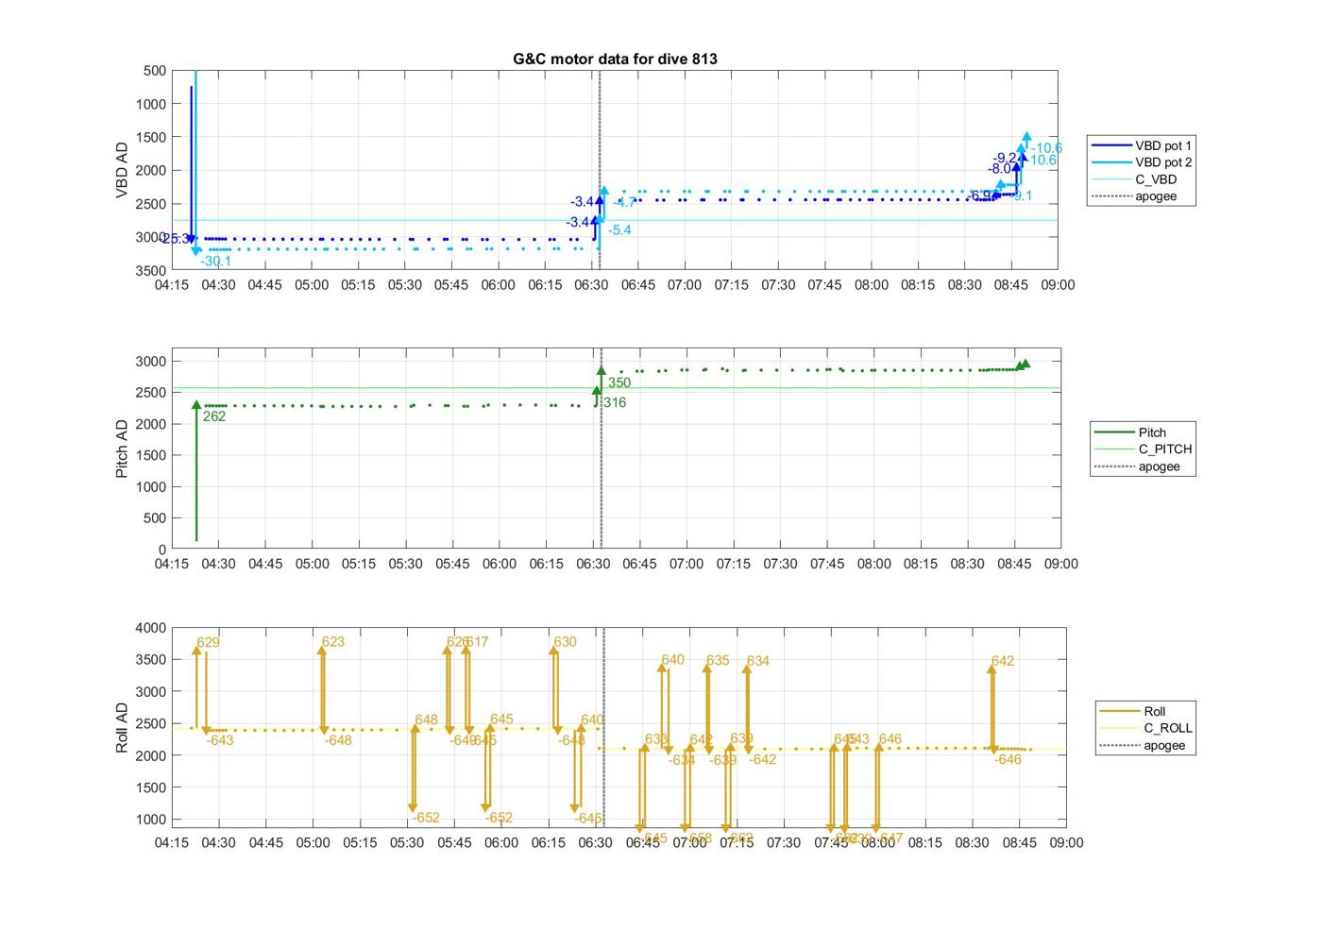
Task: Select 'C_ROLL' legend entry
Action: point(1168,728)
